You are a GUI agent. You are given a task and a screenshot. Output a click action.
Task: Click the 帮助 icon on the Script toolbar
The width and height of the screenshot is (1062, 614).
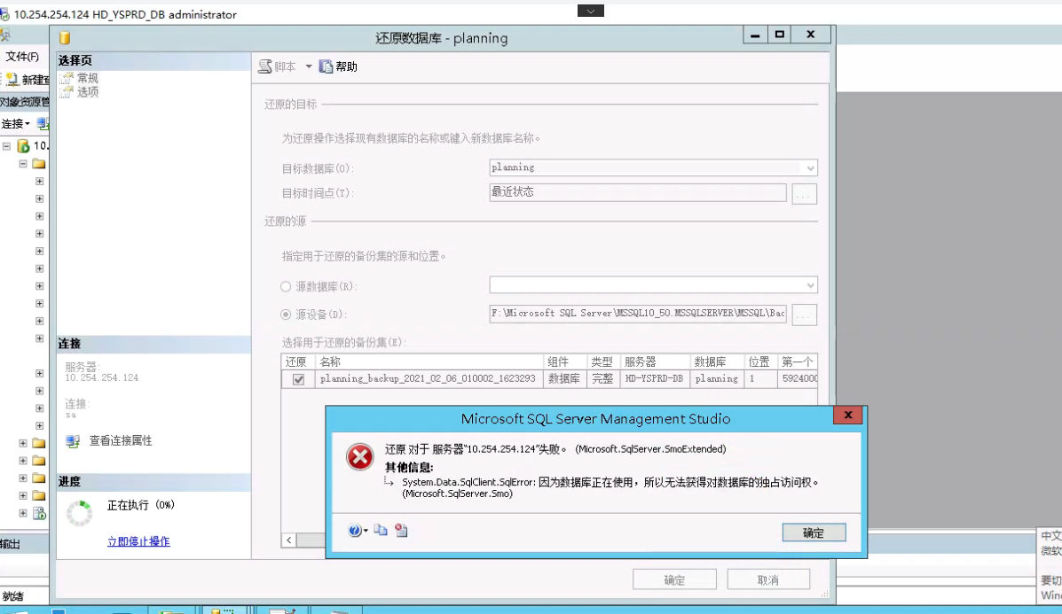click(324, 66)
